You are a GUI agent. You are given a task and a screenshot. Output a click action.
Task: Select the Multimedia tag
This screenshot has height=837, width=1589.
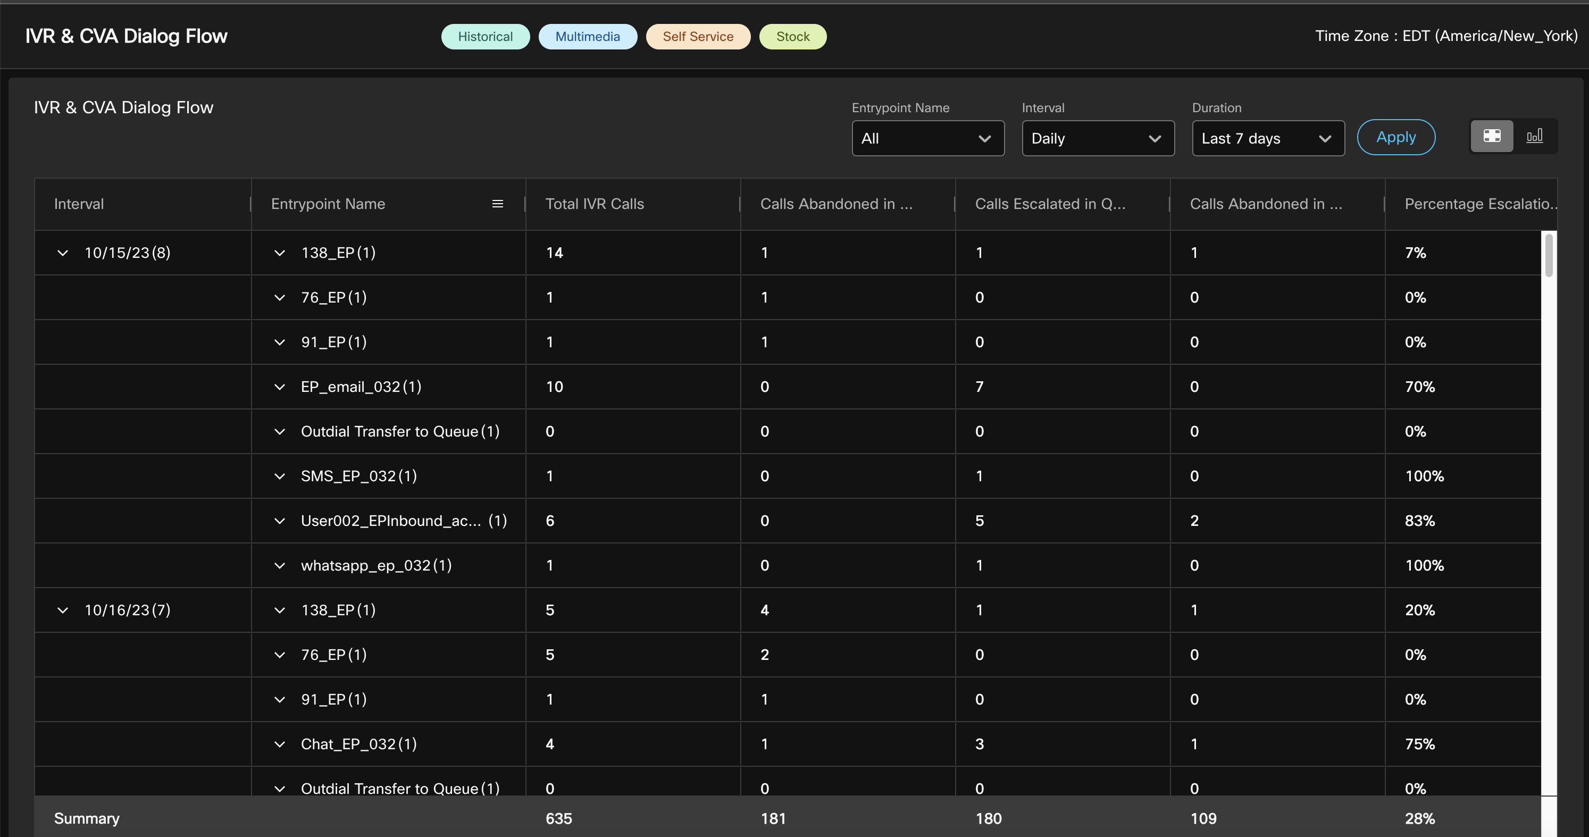pyautogui.click(x=587, y=36)
